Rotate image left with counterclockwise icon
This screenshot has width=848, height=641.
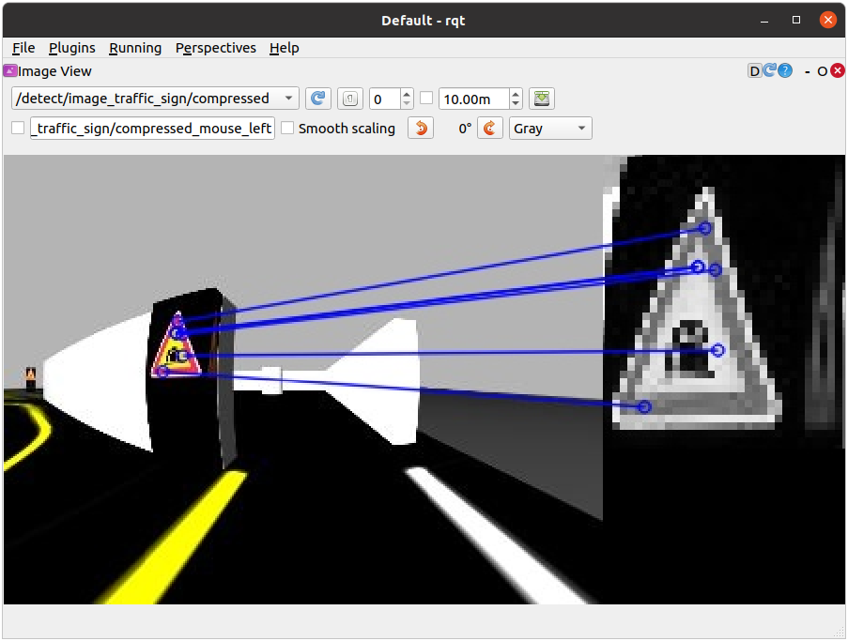[422, 129]
